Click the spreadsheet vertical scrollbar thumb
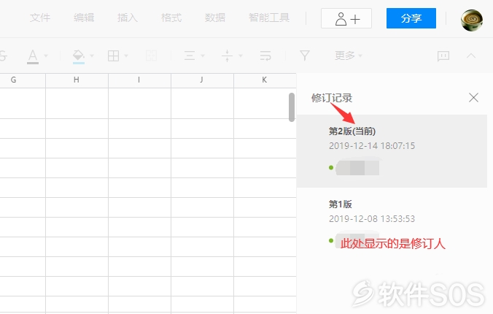493x314 pixels. tap(292, 107)
